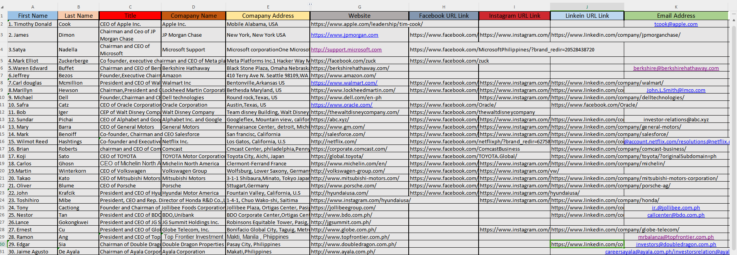Click the 'Comapany Address' header cell
This screenshot has height=255, width=737.
point(268,16)
